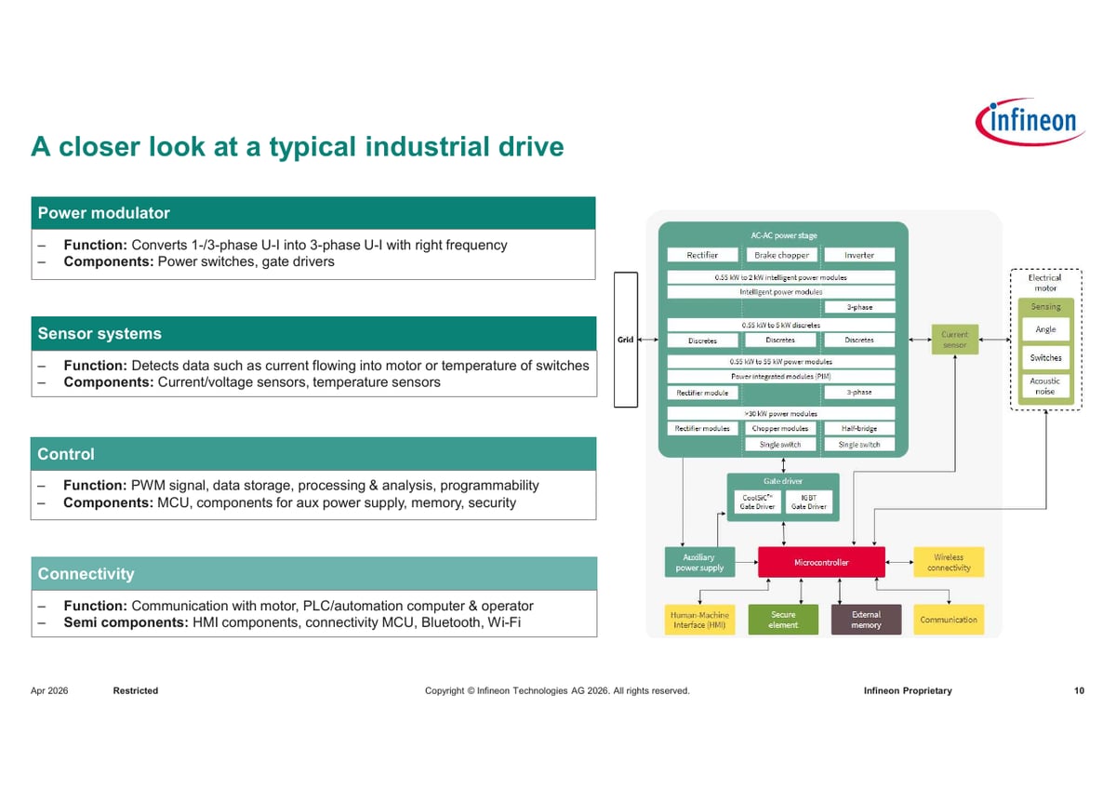Image resolution: width=1116 pixels, height=789 pixels.
Task: Select the copyright notice in the footer
Action: [557, 691]
